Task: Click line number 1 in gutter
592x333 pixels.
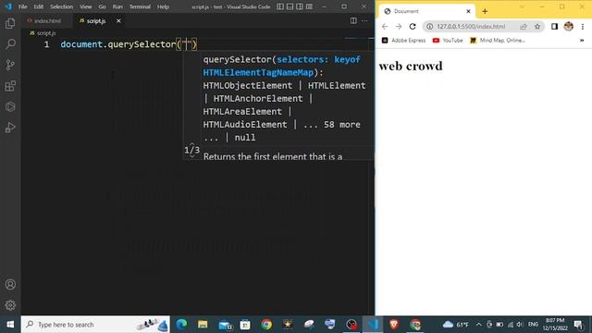Action: pyautogui.click(x=46, y=44)
